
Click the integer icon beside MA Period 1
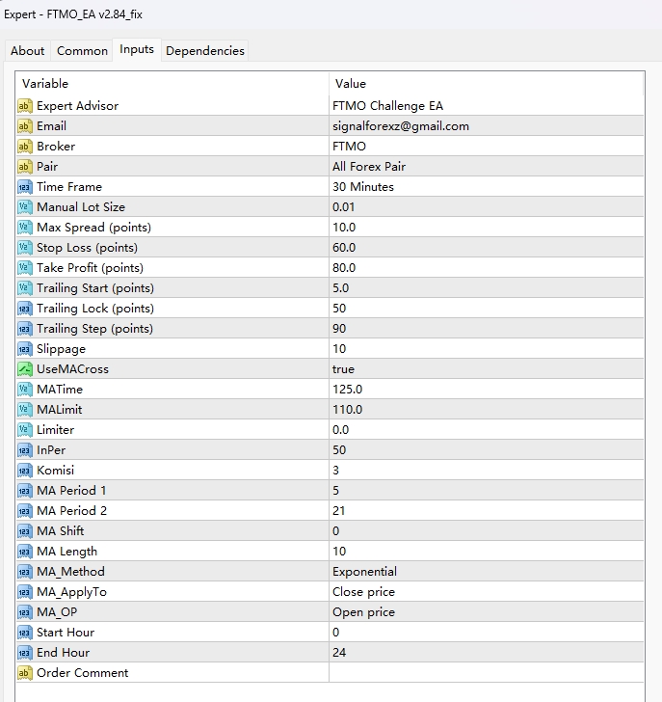[x=25, y=491]
